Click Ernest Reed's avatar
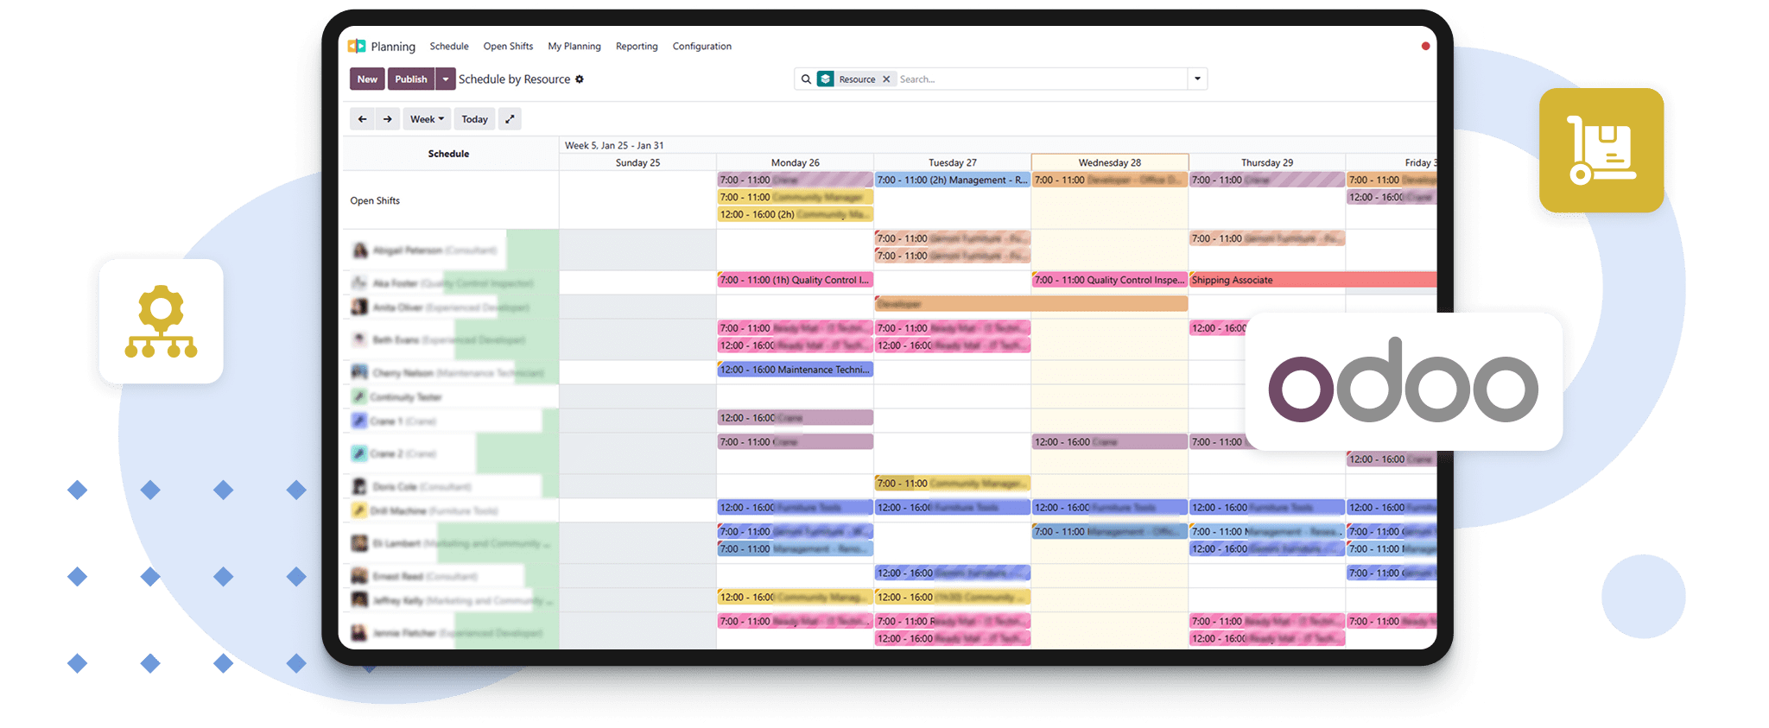Image resolution: width=1769 pixels, height=728 pixels. click(359, 576)
